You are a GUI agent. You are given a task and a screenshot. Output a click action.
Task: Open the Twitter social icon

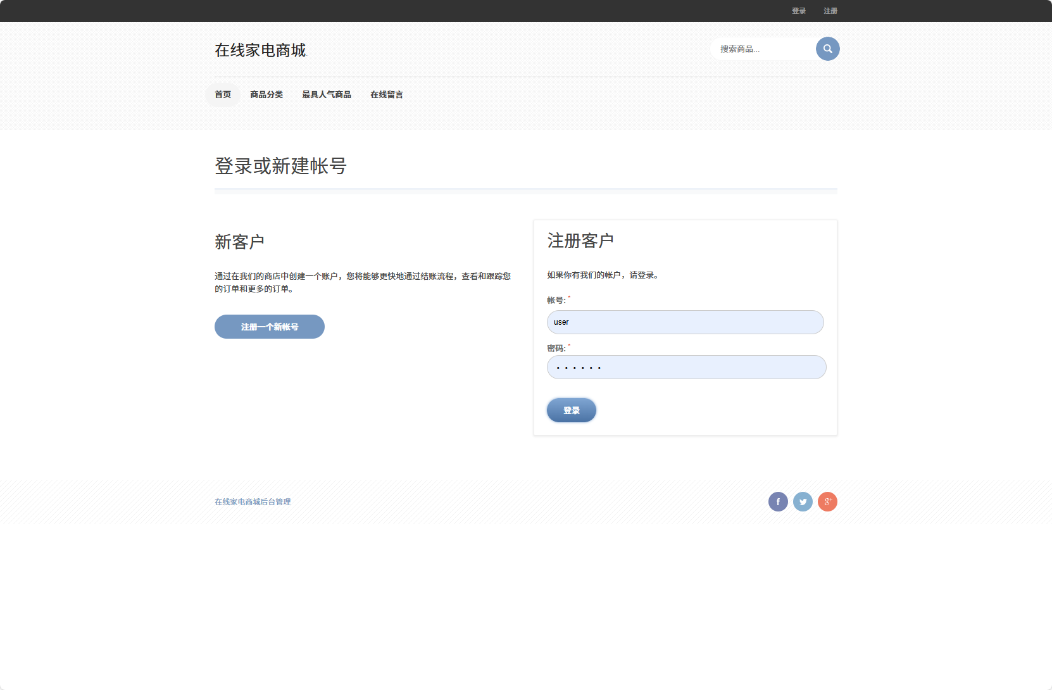[803, 501]
